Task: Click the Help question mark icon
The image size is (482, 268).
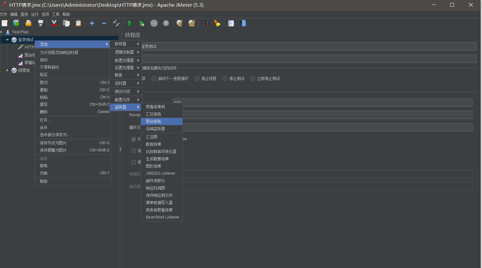Action: point(243,23)
